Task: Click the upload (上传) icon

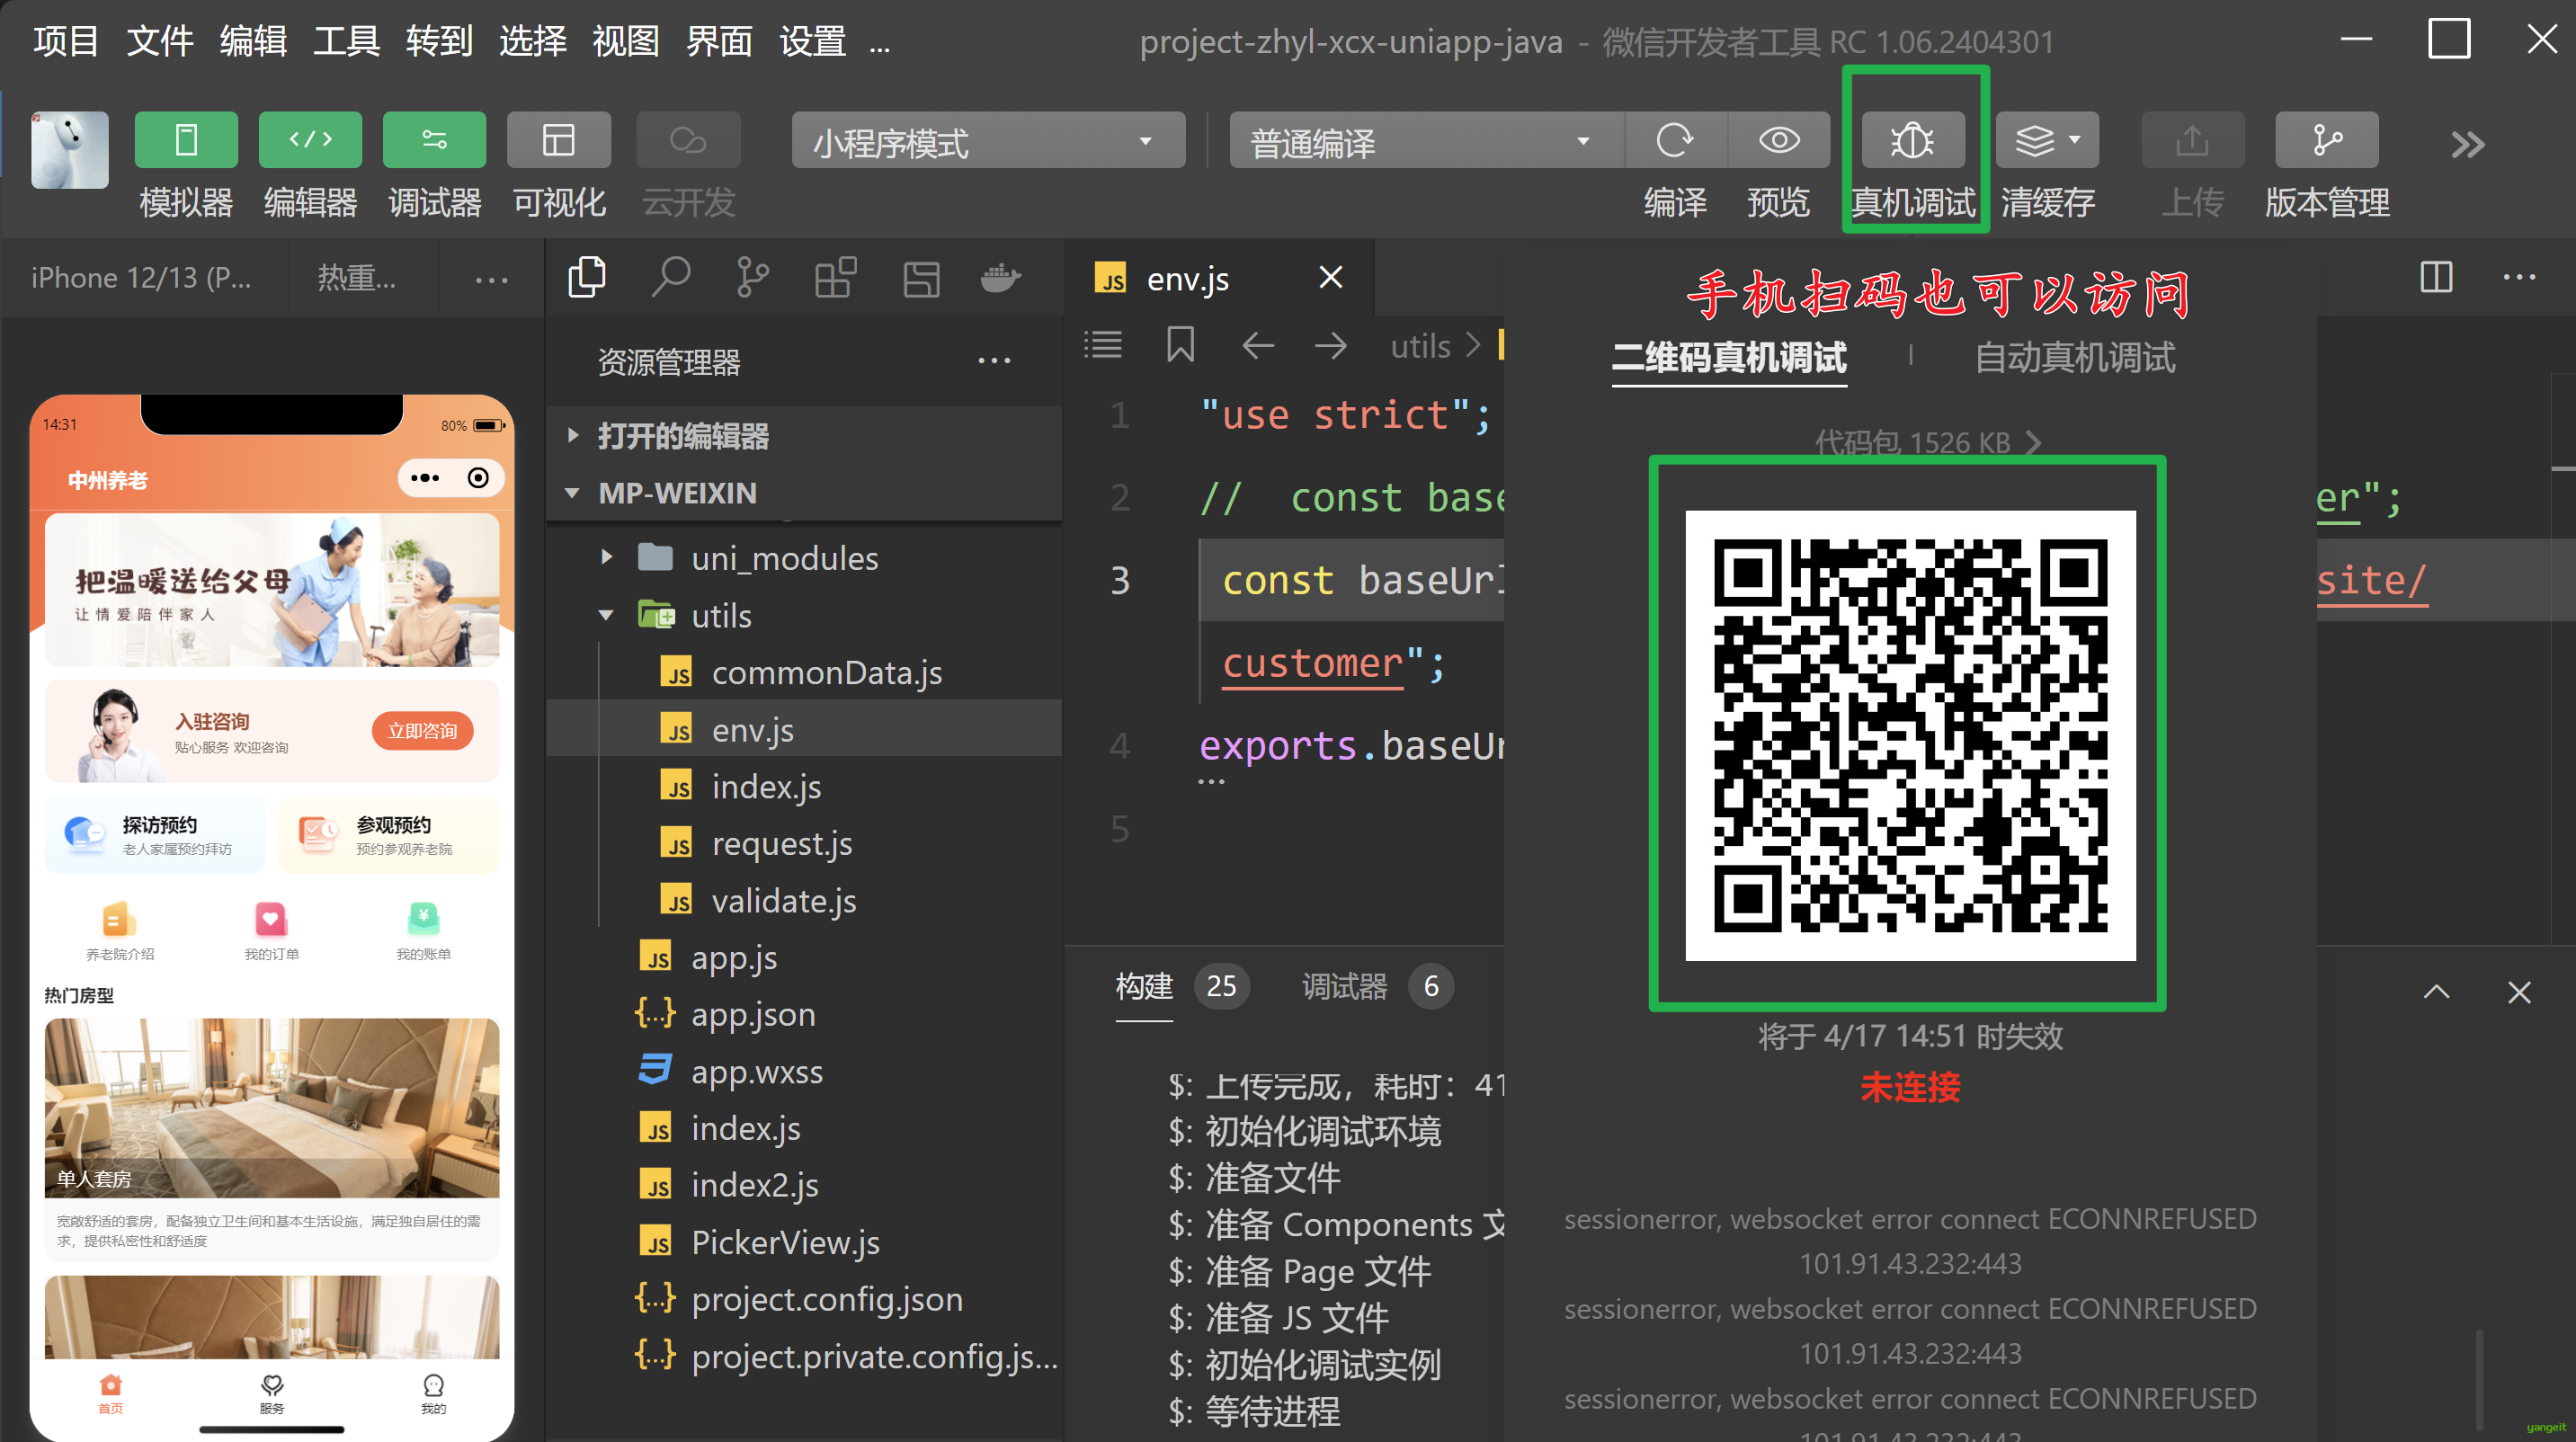Action: [x=2192, y=140]
